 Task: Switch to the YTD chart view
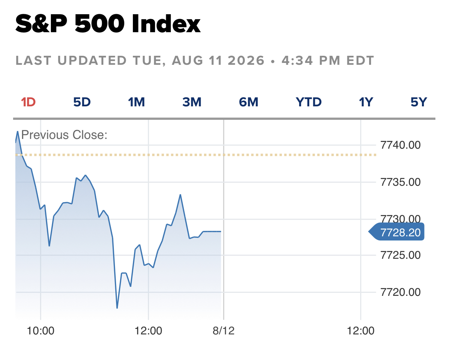(309, 102)
